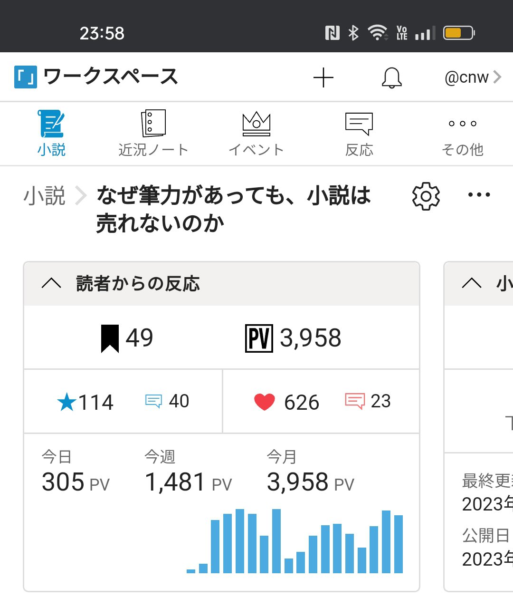513x607 pixels.
Task: Open the blue review comment icon
Action: click(153, 402)
